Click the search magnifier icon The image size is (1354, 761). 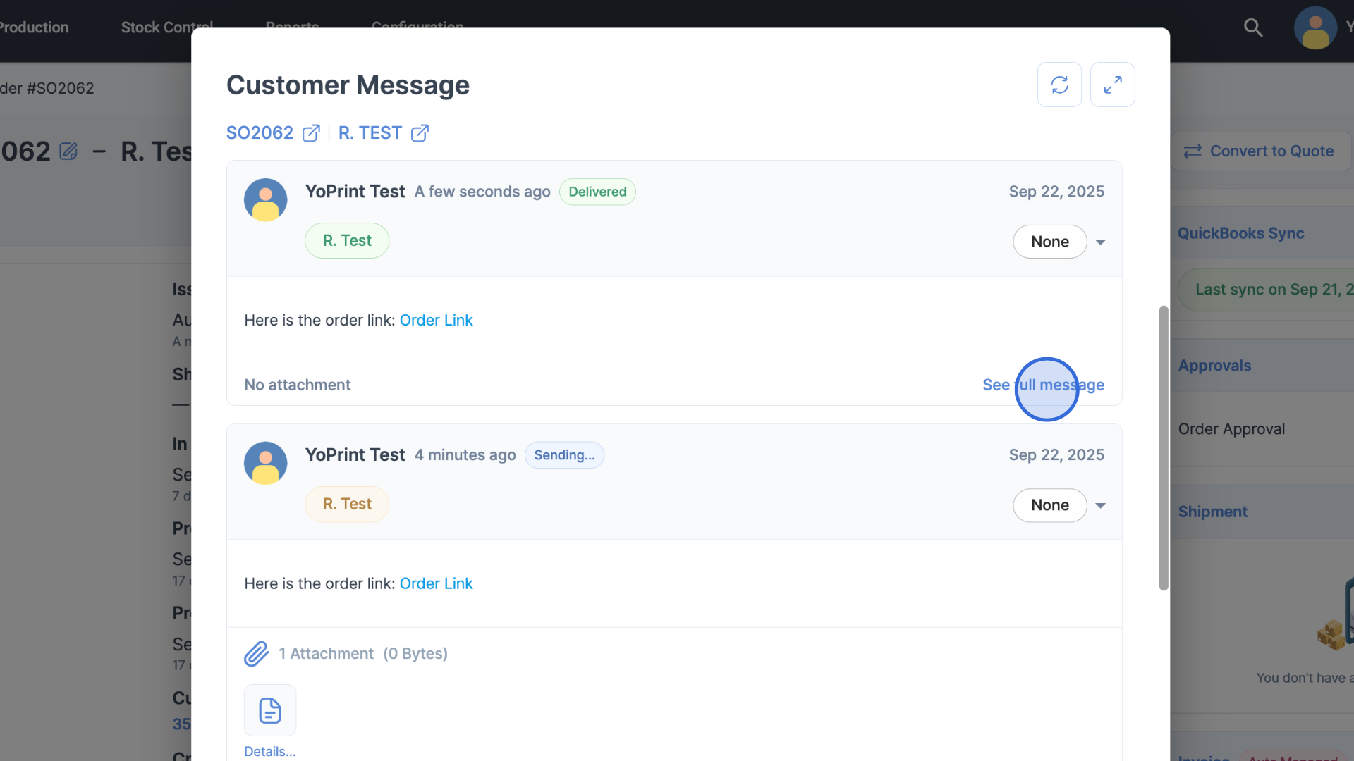[x=1253, y=27]
